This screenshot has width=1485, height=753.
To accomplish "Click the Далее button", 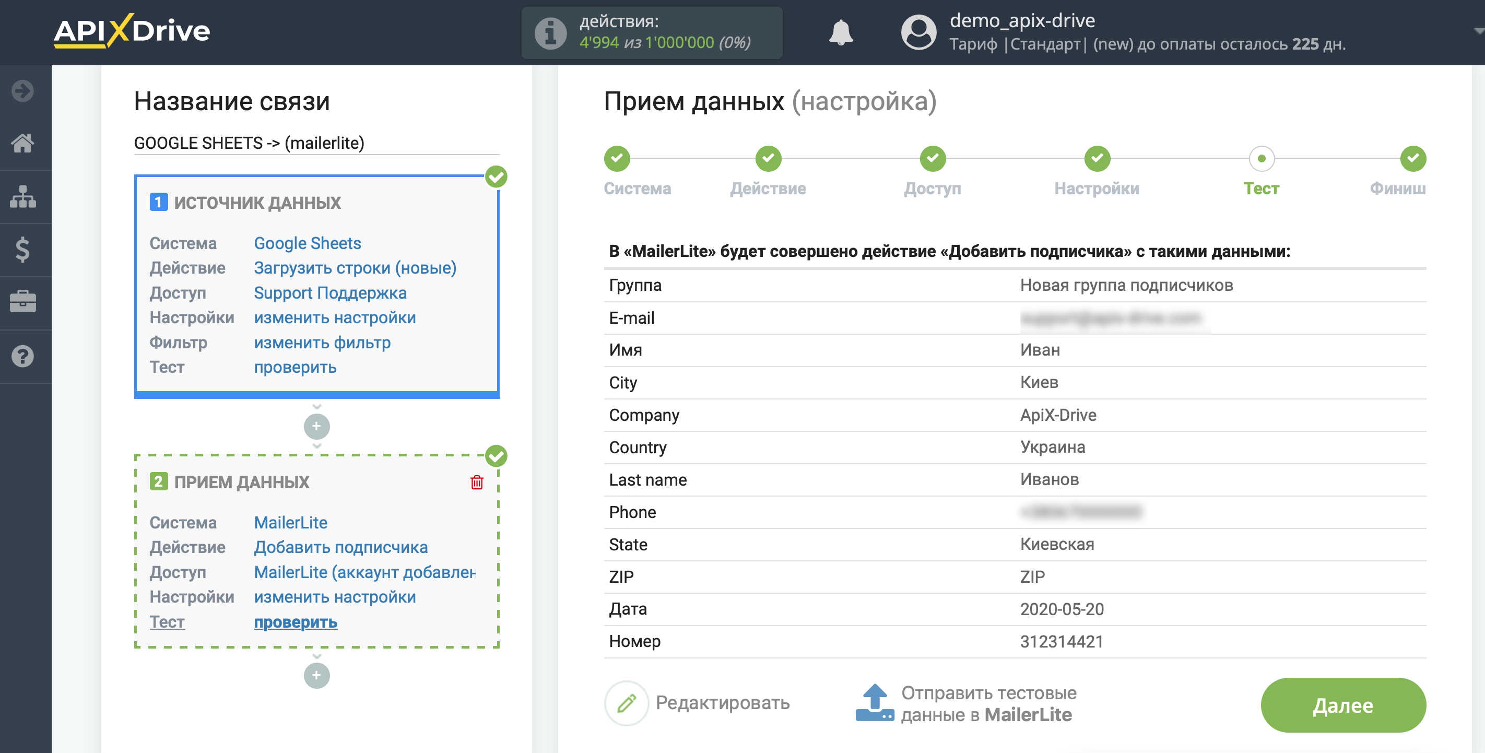I will 1343,704.
